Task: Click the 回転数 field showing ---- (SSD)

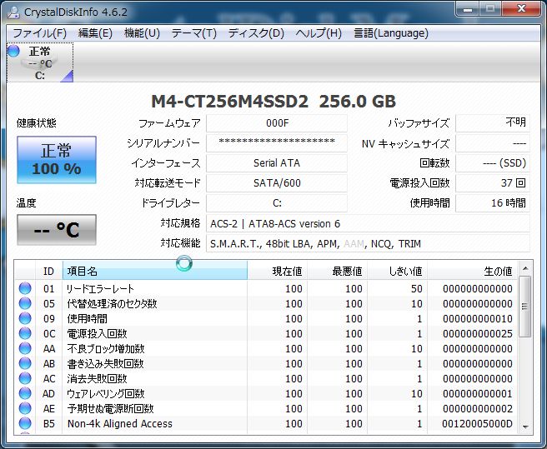Action: click(x=493, y=163)
